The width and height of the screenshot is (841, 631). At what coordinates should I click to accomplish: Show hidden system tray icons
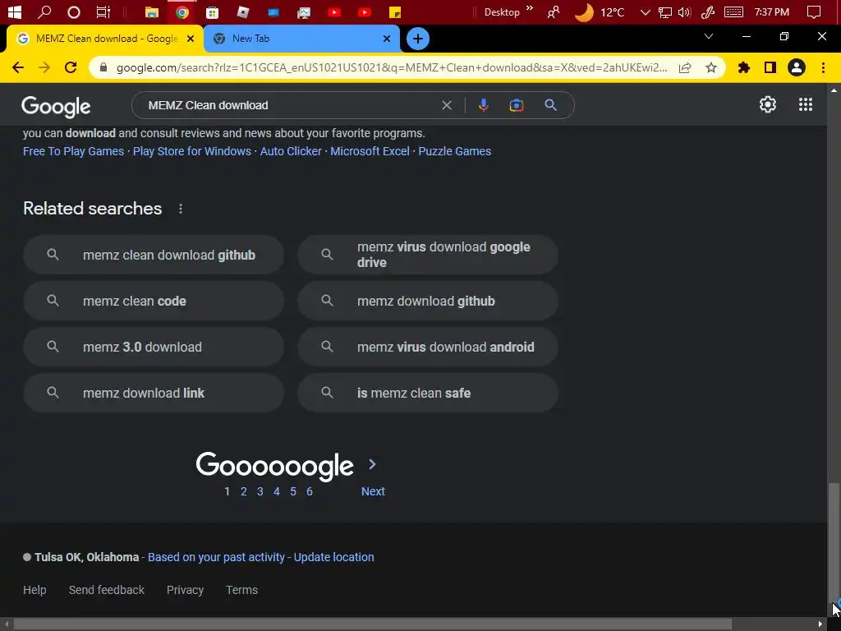click(x=646, y=12)
